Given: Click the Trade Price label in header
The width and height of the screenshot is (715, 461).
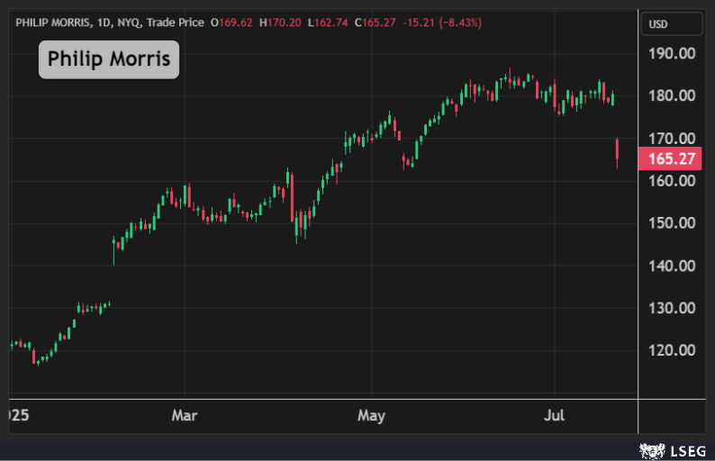Looking at the screenshot, I should tap(178, 22).
